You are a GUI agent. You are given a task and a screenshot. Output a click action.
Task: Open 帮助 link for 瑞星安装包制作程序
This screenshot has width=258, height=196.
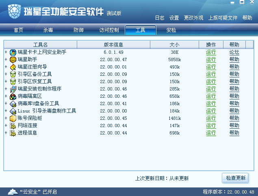(x=234, y=89)
